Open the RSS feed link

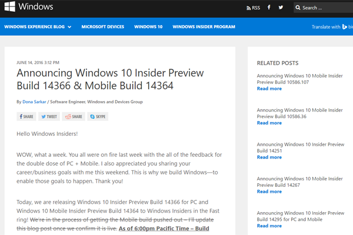[x=253, y=8]
